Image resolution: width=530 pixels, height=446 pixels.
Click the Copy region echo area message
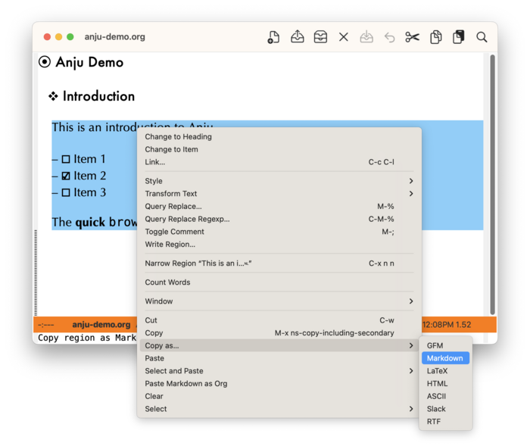tap(87, 338)
